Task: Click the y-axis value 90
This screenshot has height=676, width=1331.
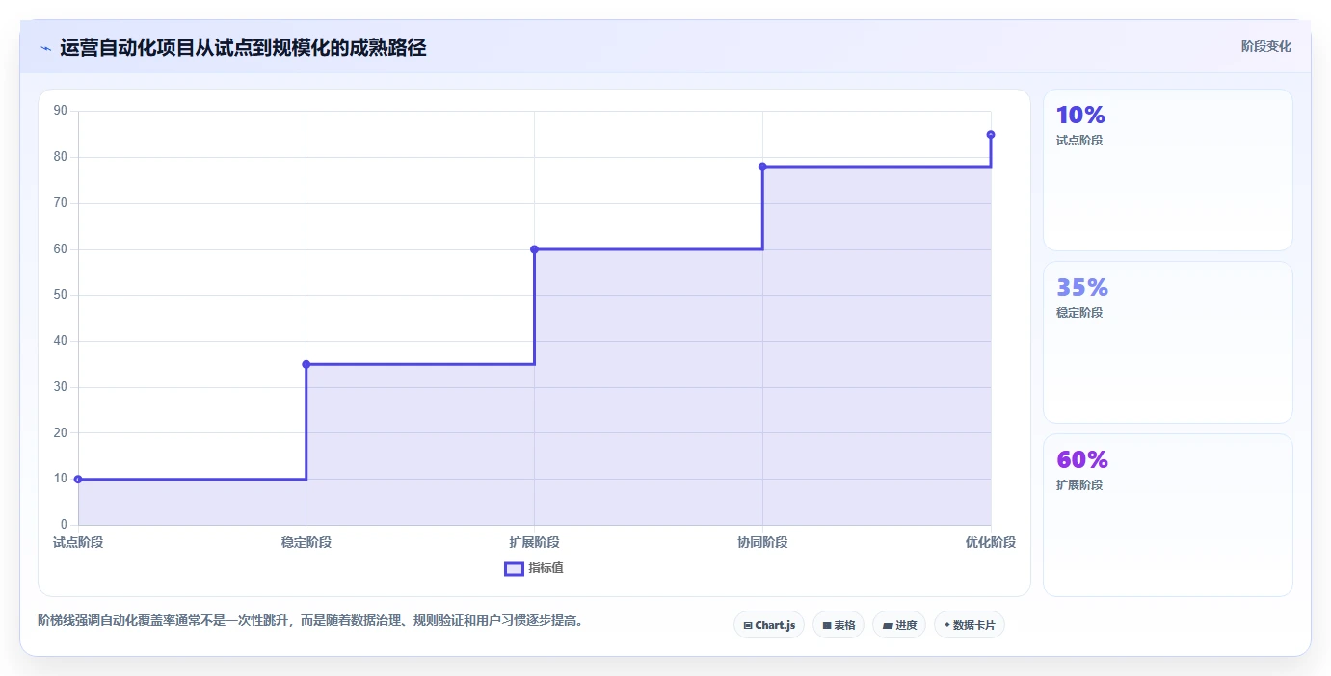Action: 61,111
